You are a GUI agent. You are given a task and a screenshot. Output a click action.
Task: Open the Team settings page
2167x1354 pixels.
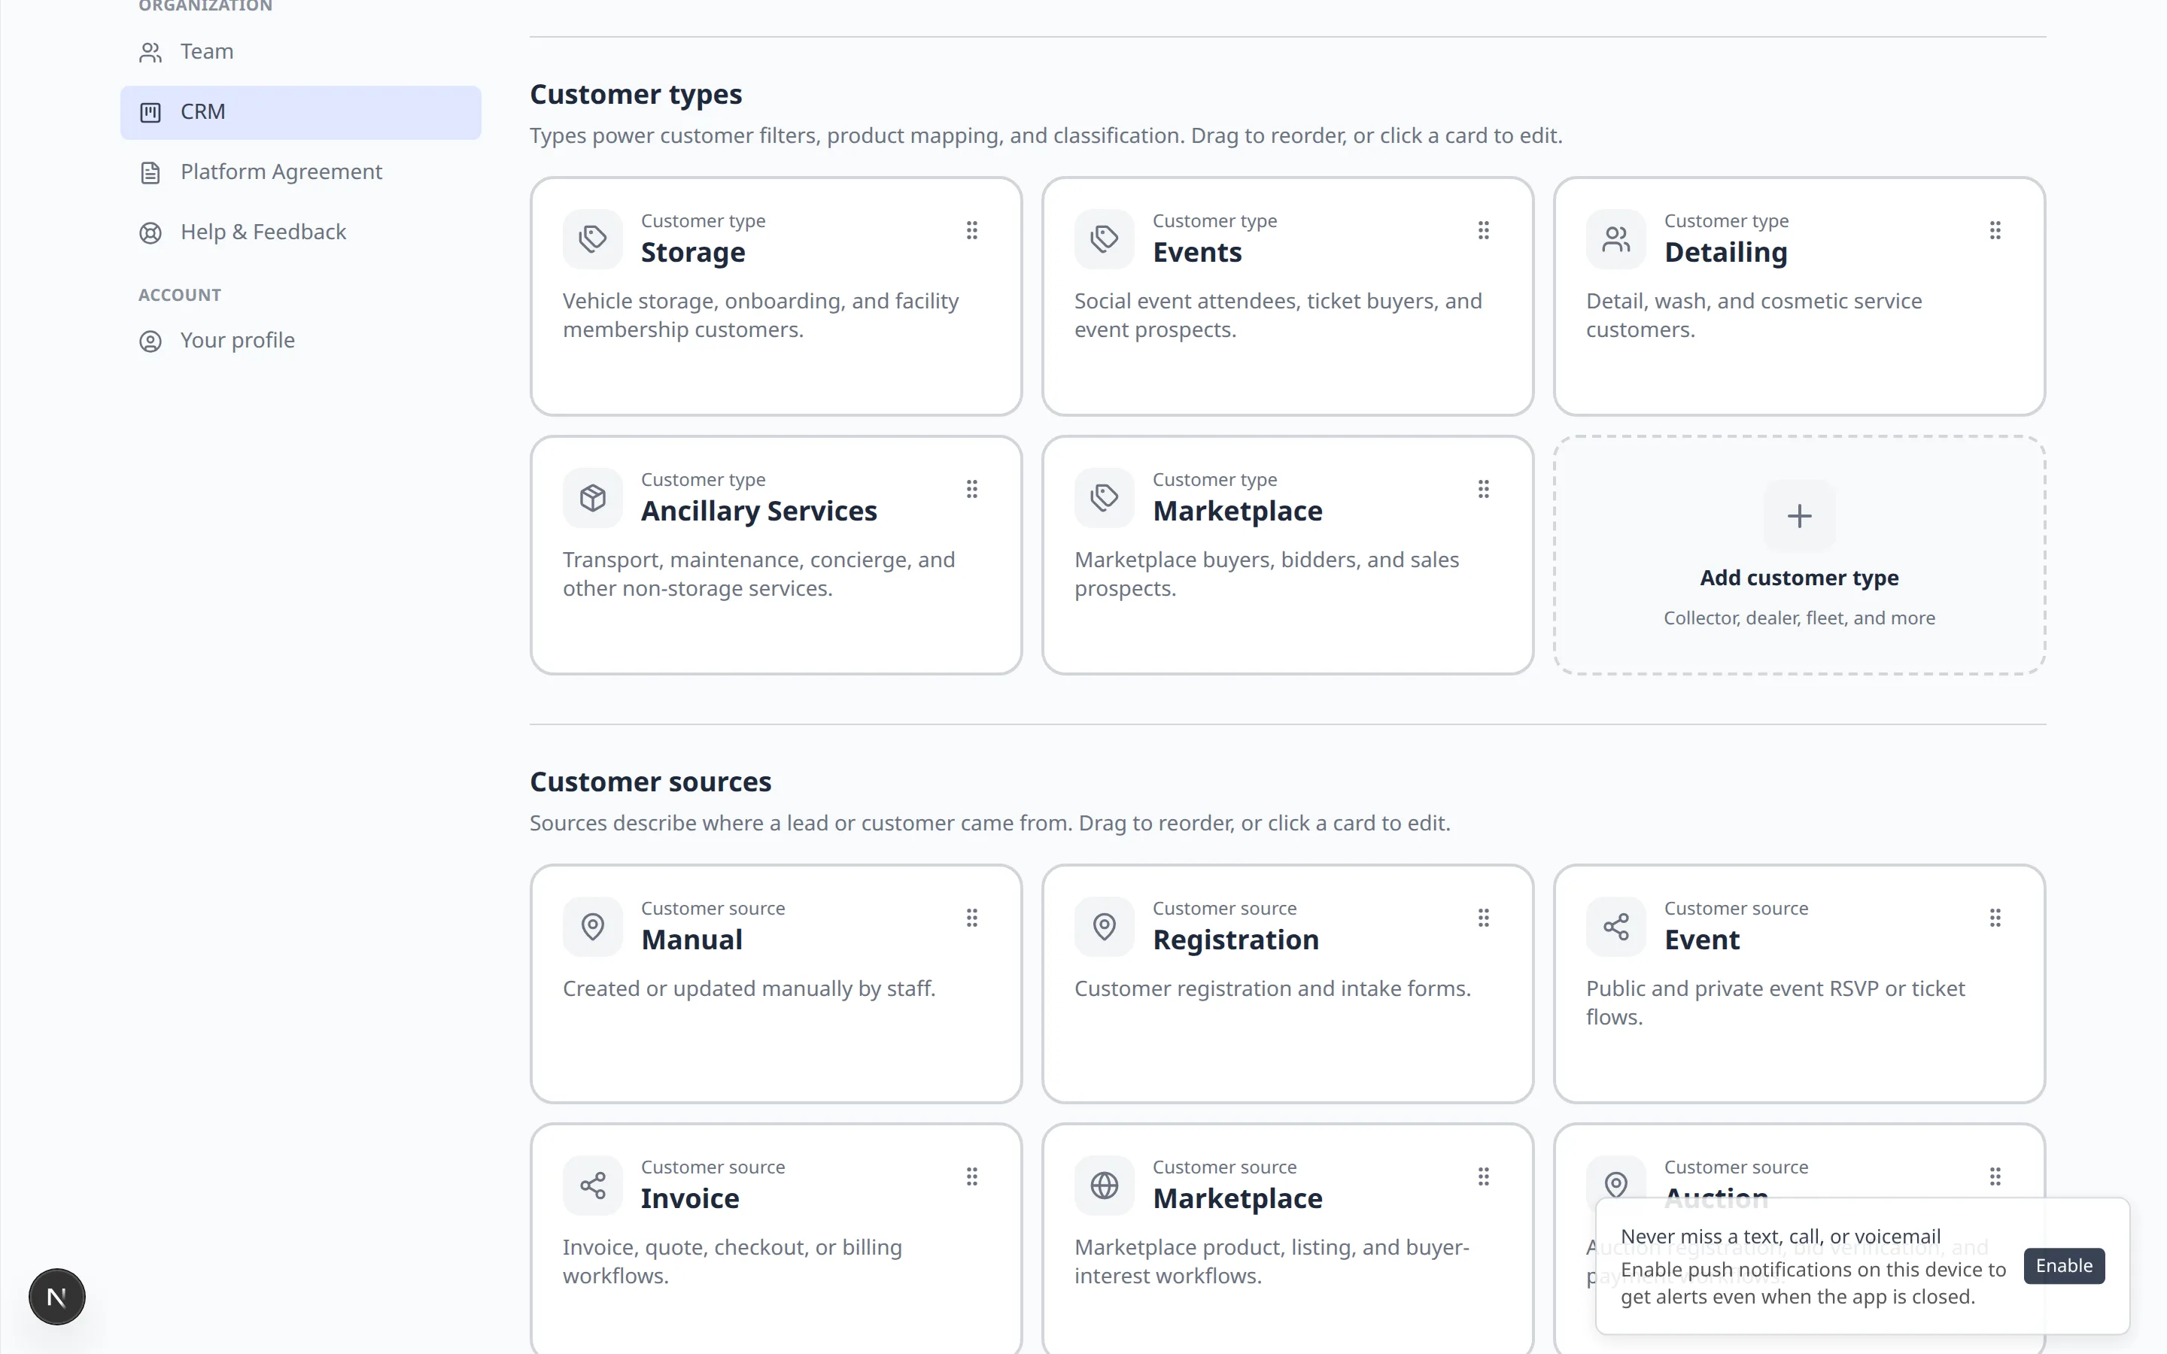[300, 52]
